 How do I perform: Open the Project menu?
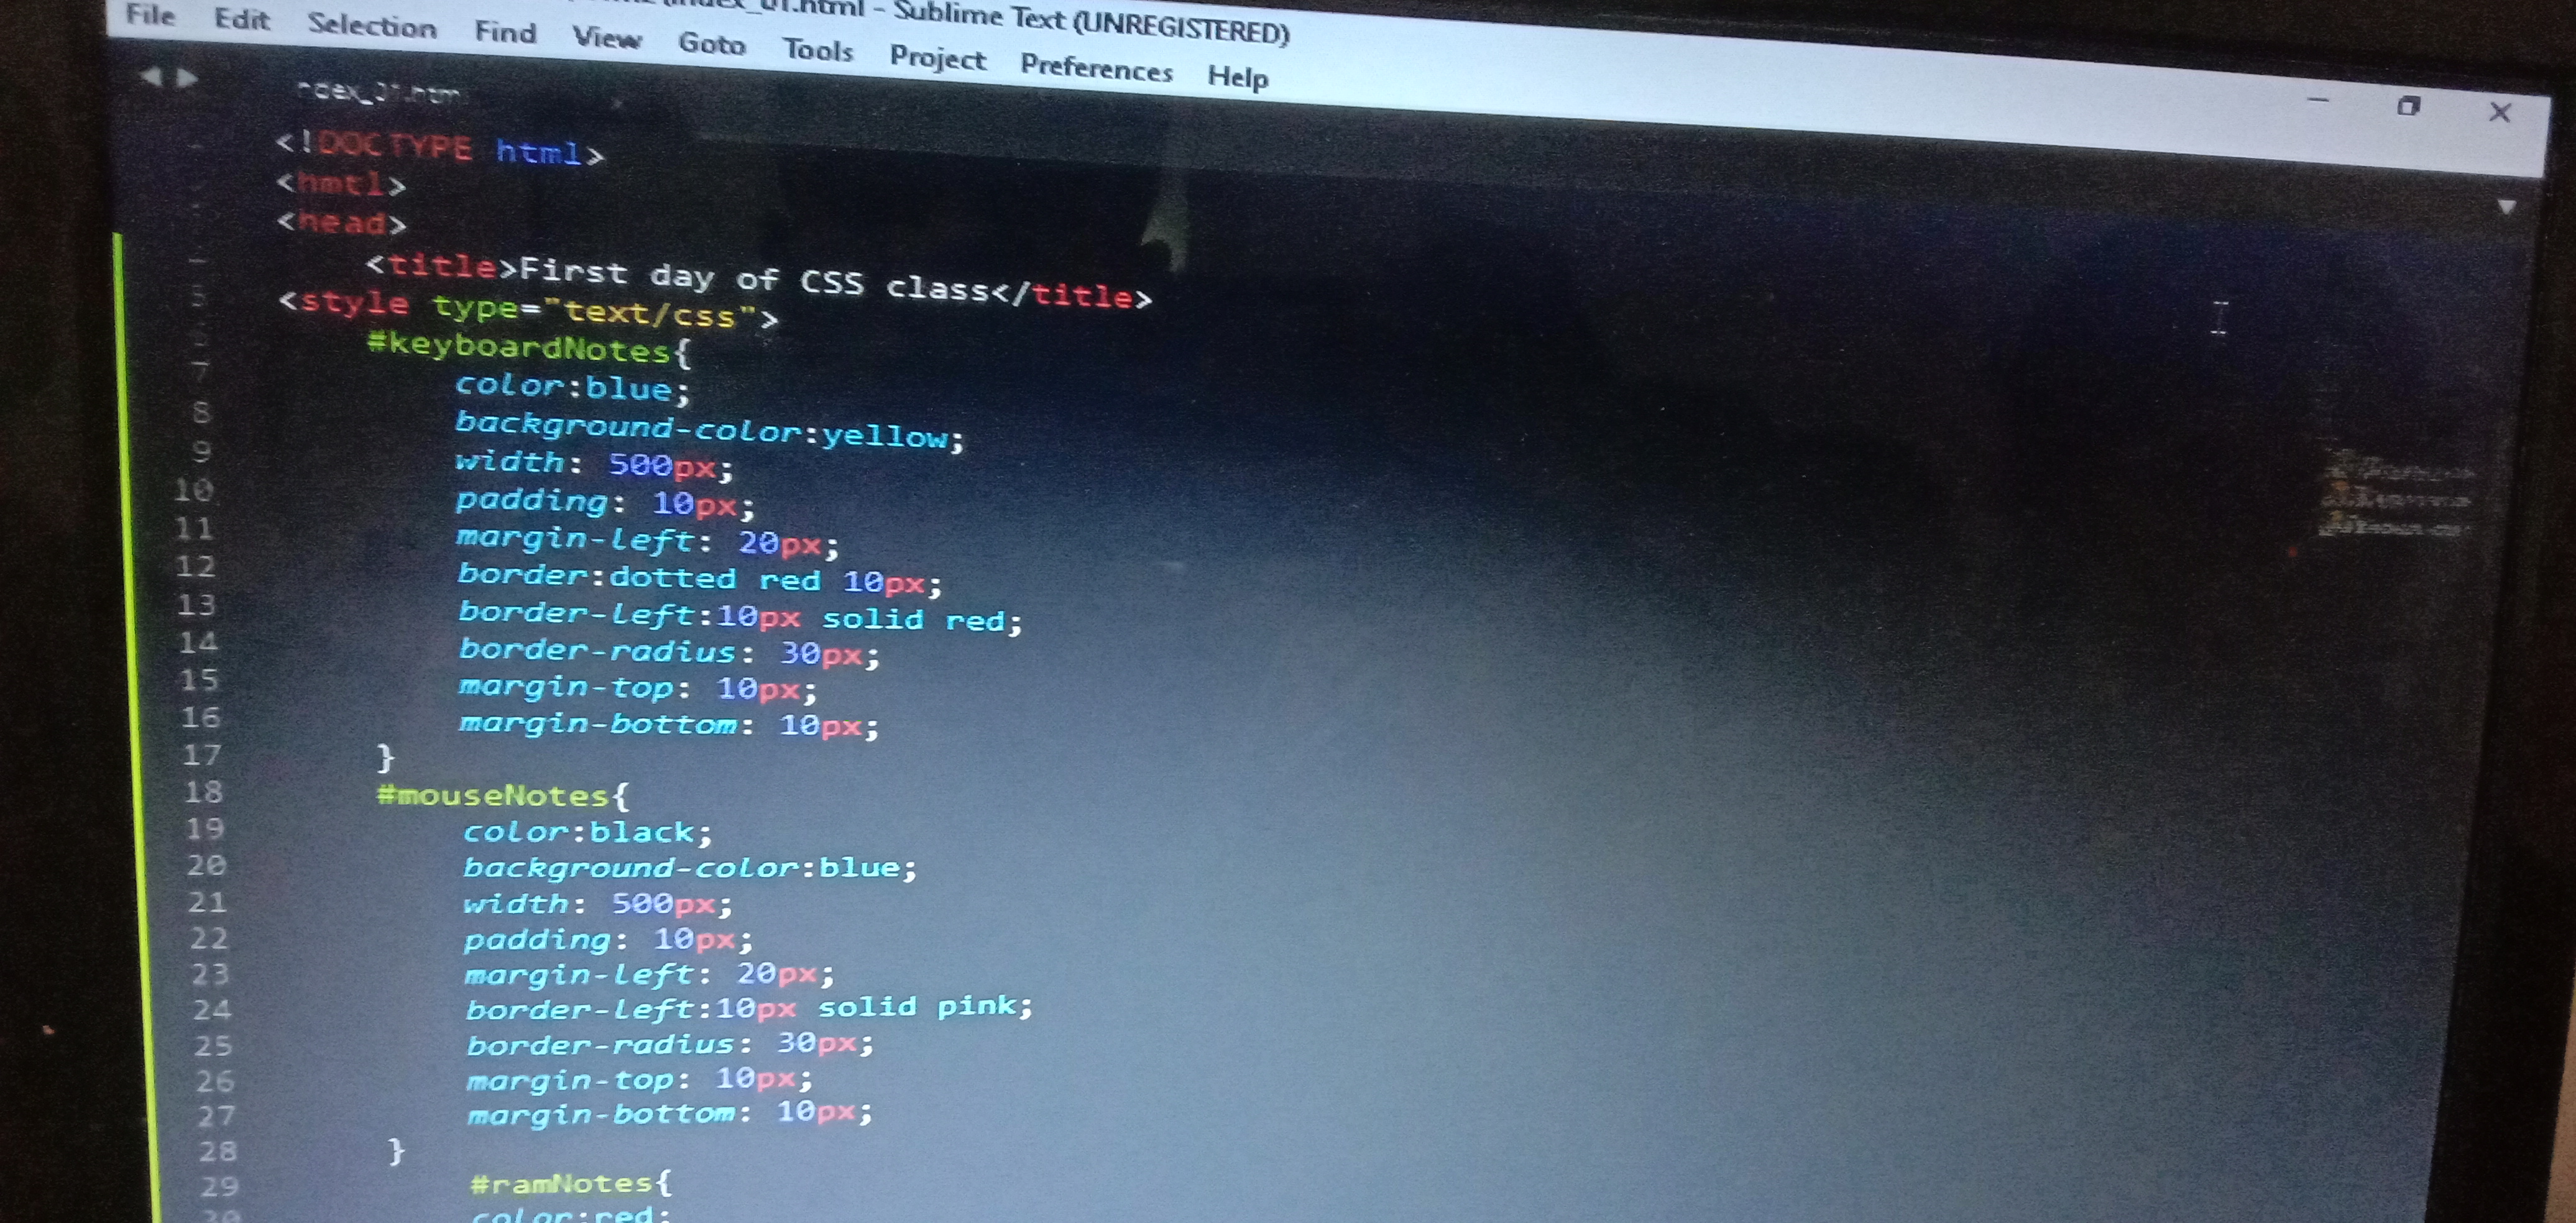(937, 58)
